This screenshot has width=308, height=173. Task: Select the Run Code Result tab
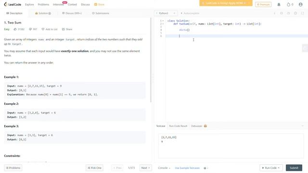pyautogui.click(x=178, y=126)
